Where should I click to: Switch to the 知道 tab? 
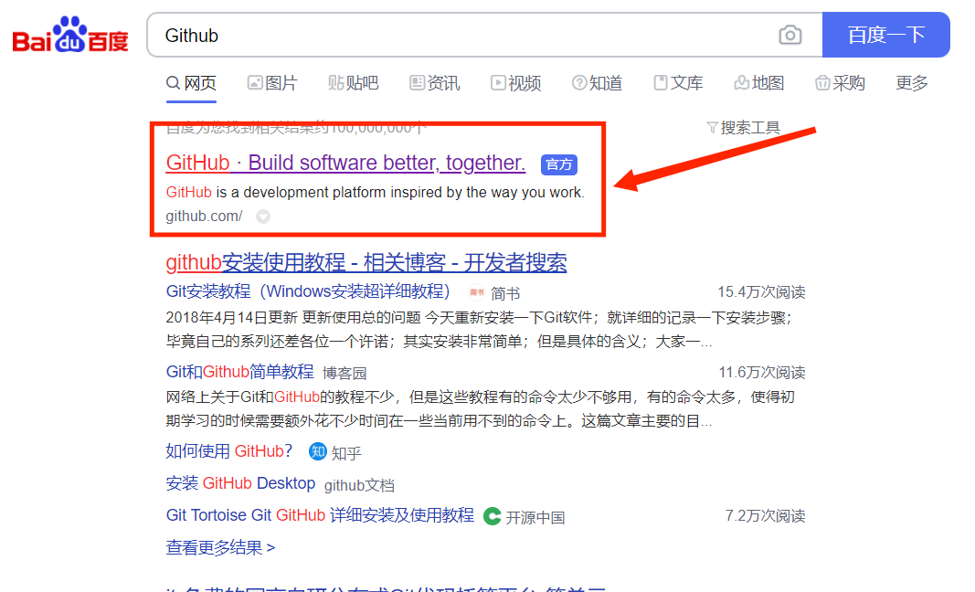pos(598,82)
